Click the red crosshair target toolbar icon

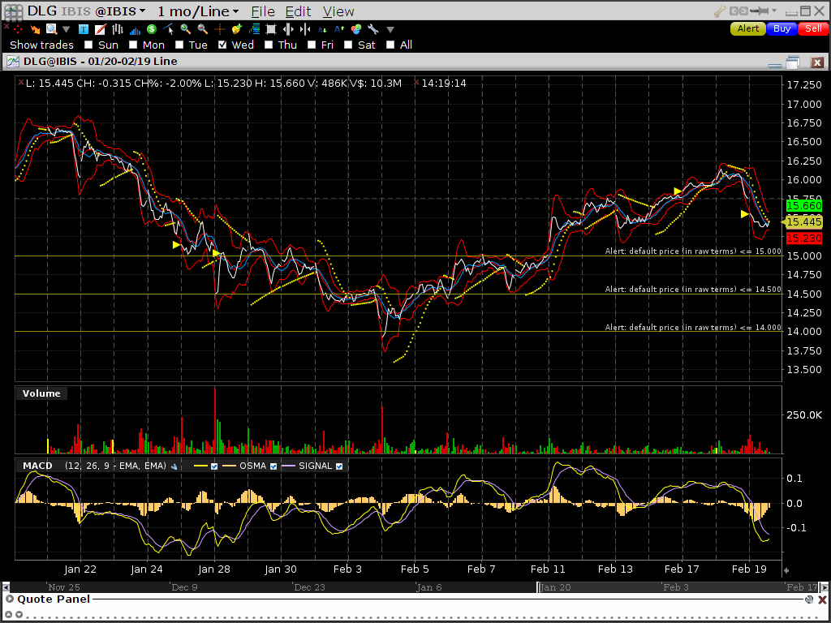18,29
